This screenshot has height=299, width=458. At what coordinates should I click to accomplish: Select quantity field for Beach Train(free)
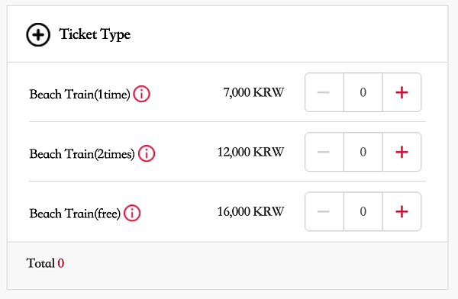(x=363, y=211)
